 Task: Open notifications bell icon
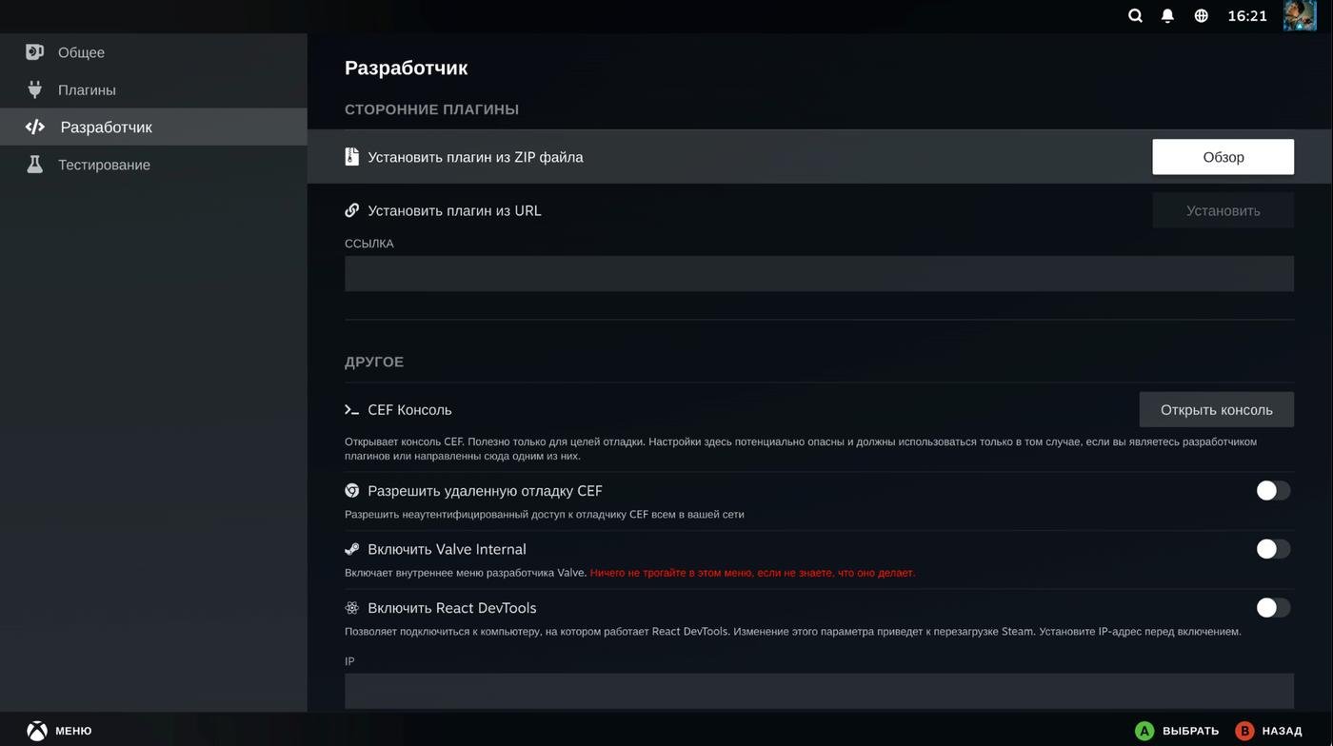(x=1167, y=15)
